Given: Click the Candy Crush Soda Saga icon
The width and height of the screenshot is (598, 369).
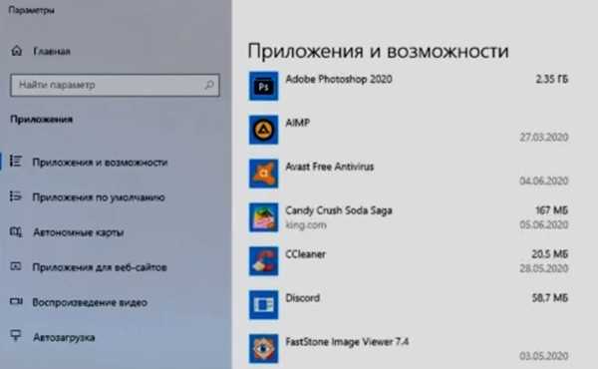Looking at the screenshot, I should (263, 217).
